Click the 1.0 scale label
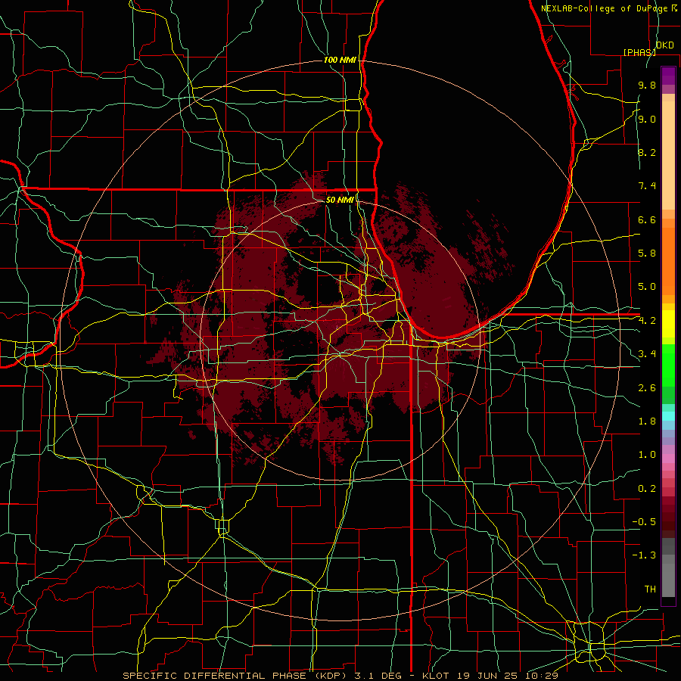The image size is (681, 681). pyautogui.click(x=647, y=455)
